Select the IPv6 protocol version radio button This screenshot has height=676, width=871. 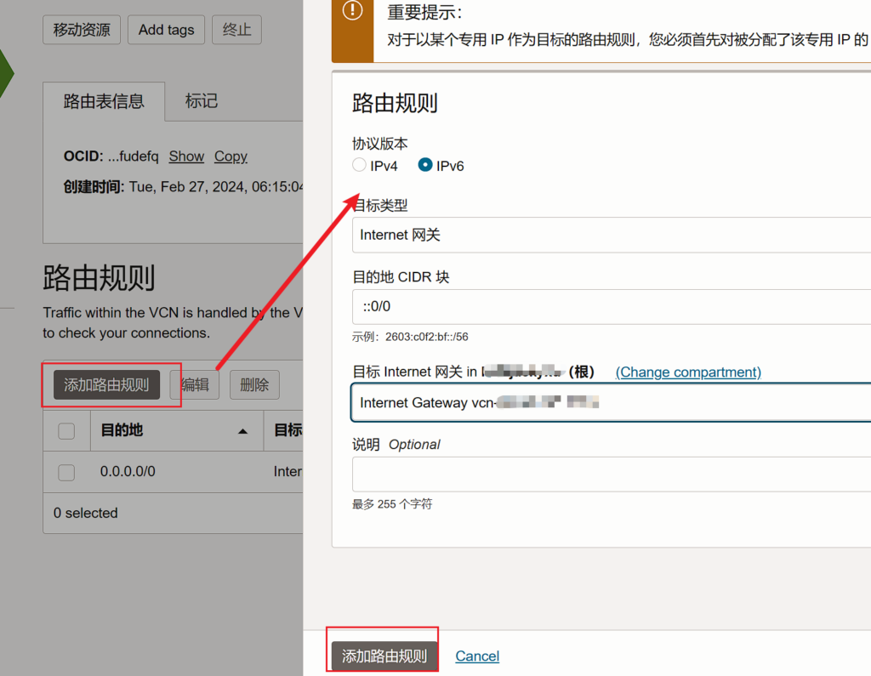[425, 166]
